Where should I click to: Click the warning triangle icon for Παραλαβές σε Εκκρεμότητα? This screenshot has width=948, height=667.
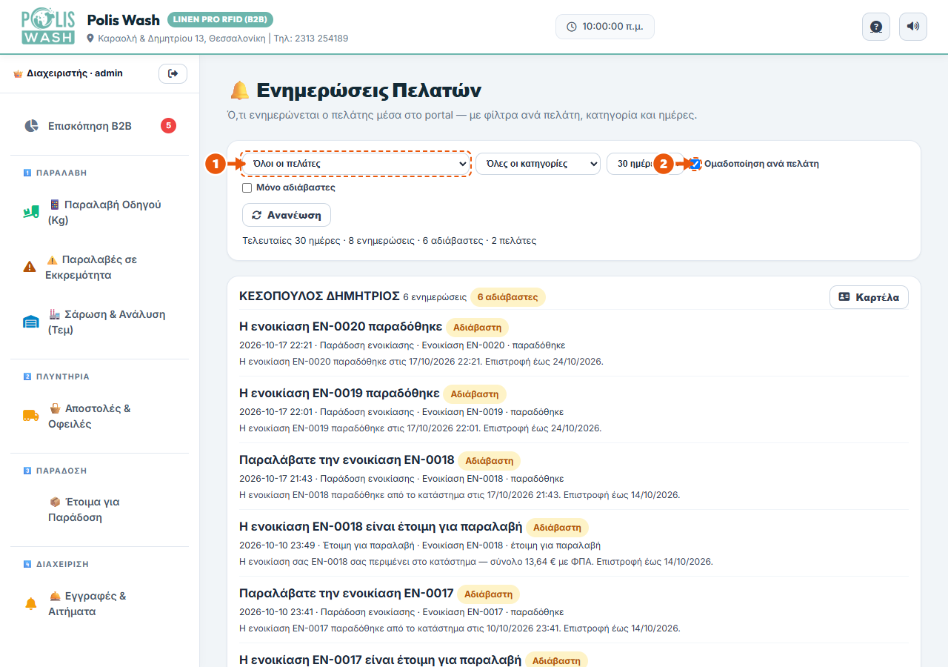30,267
